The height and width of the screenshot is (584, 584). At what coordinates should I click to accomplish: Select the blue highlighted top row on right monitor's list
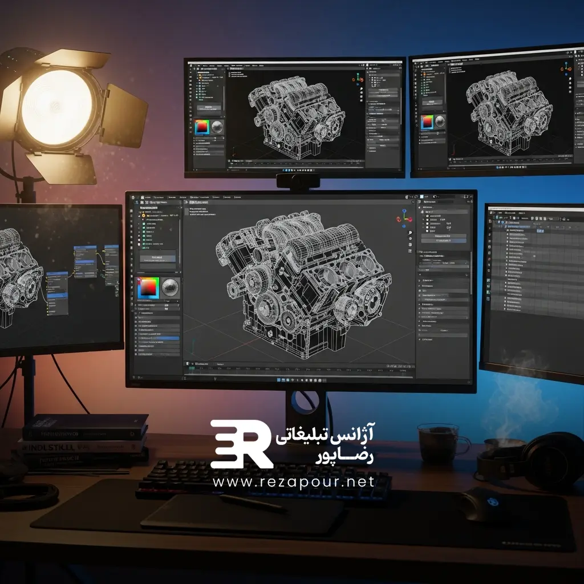[x=518, y=226]
